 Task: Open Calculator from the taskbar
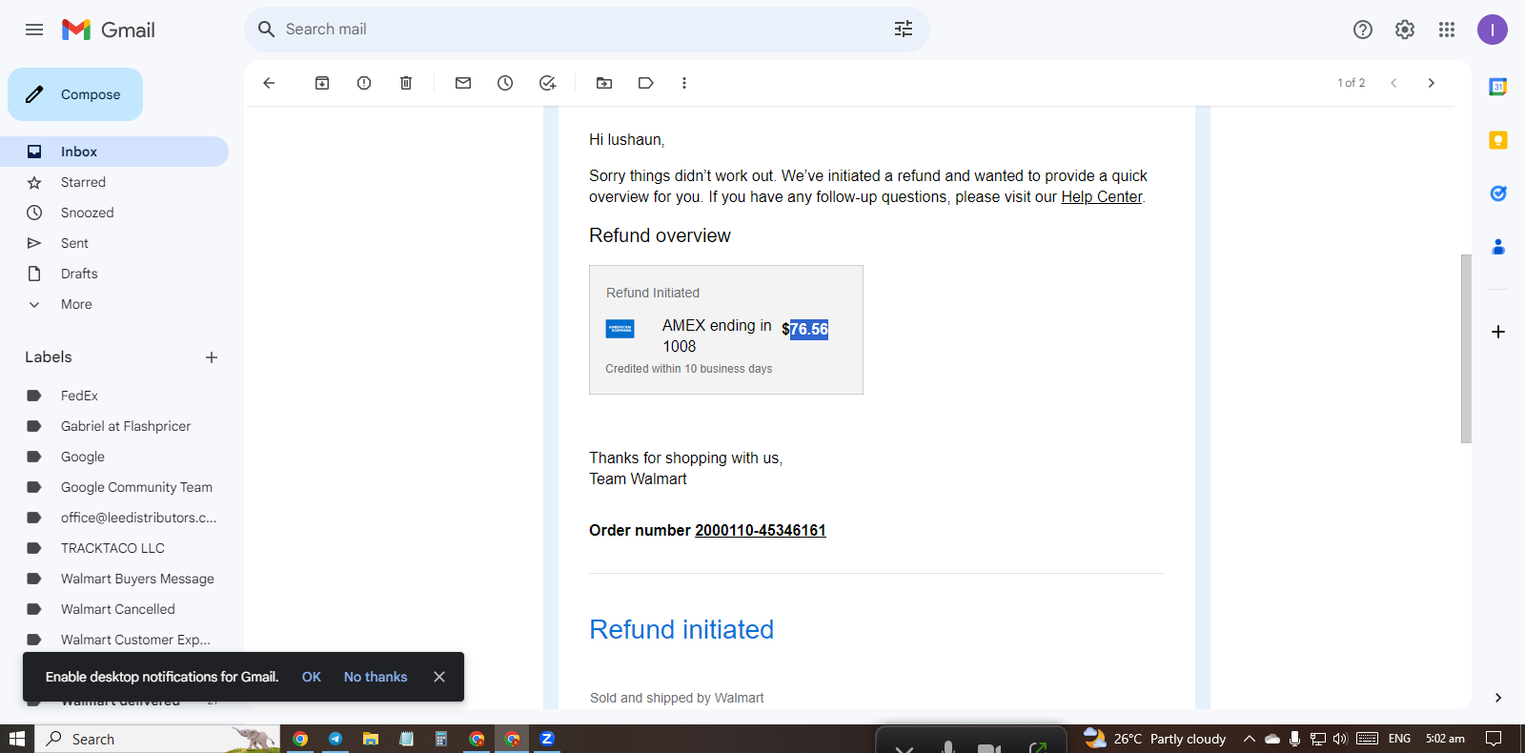click(441, 739)
